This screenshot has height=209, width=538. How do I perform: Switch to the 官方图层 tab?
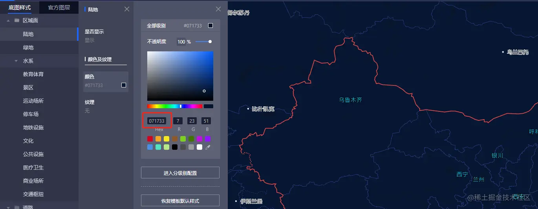point(59,7)
